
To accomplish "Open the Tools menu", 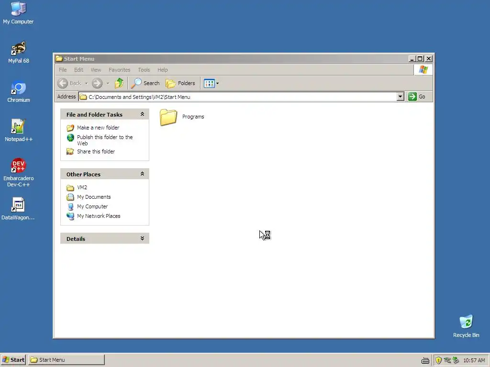I will click(x=144, y=70).
